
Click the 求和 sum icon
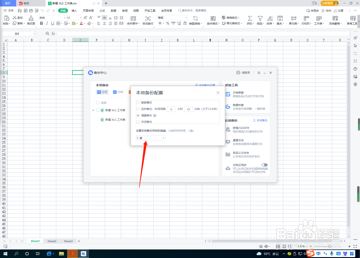coord(250,18)
